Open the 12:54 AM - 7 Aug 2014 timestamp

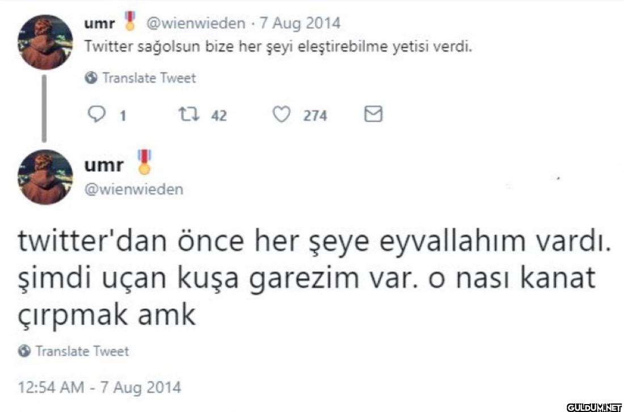[x=100, y=388]
